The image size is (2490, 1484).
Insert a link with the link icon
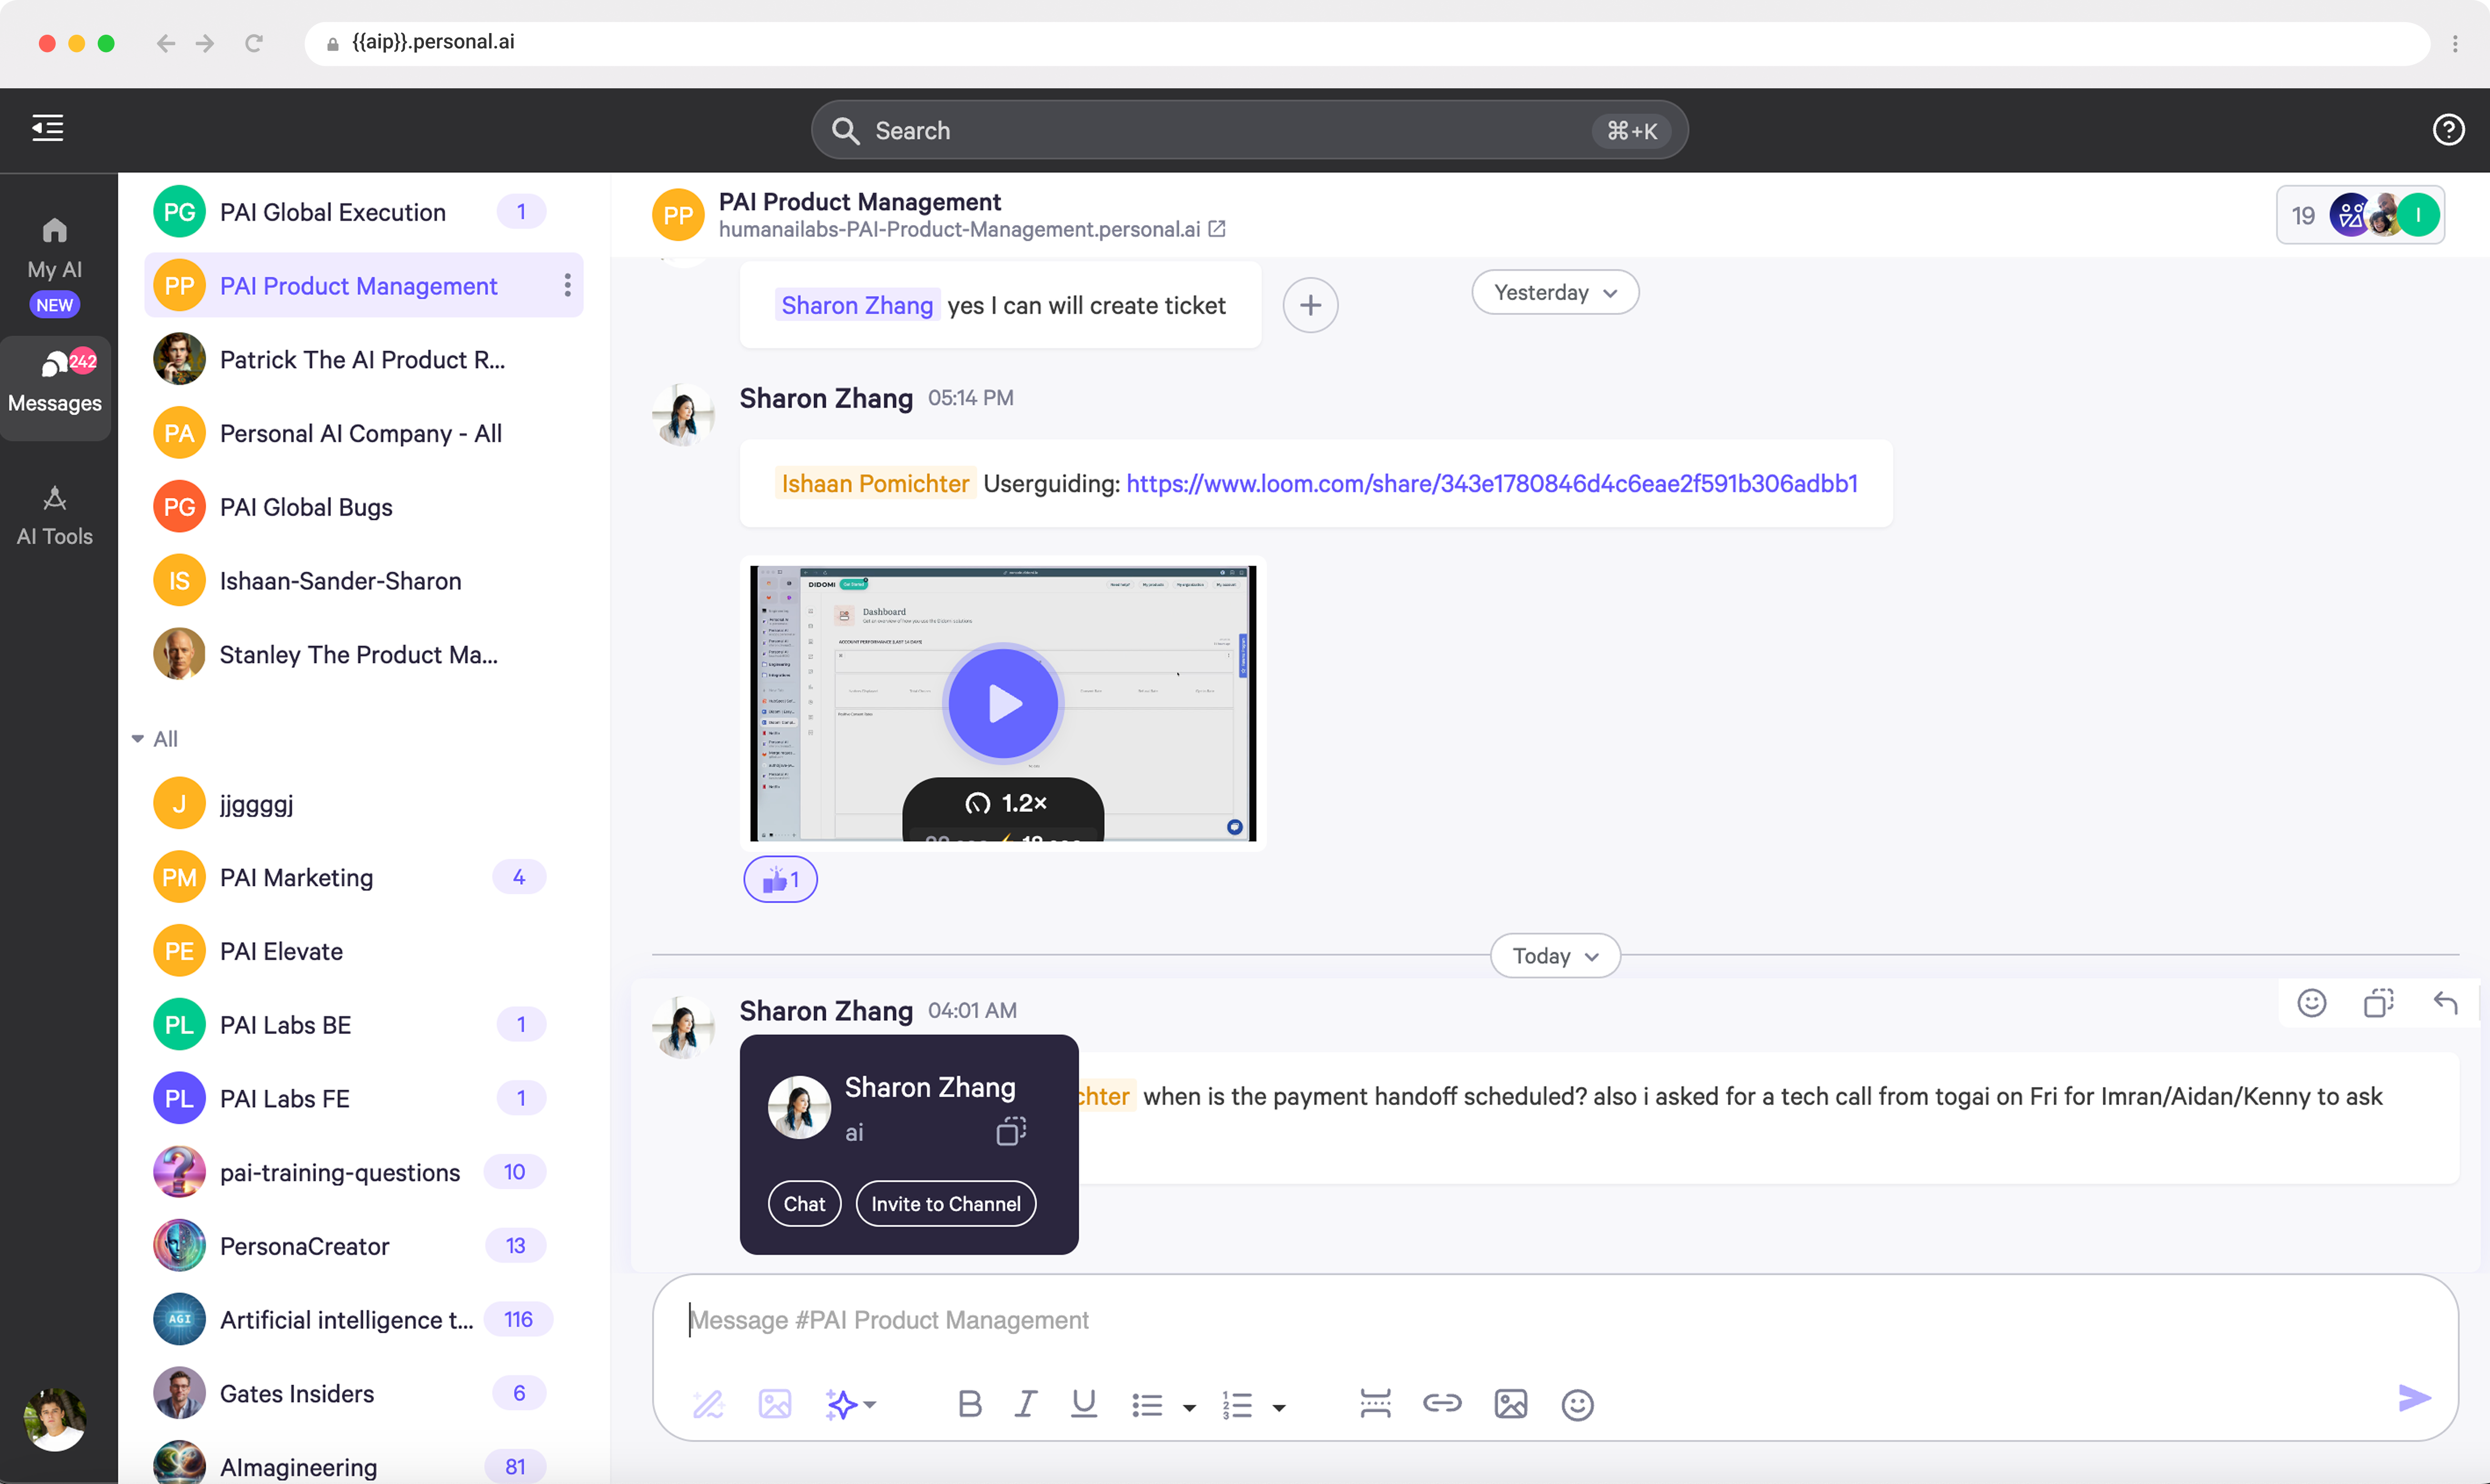[x=1442, y=1404]
